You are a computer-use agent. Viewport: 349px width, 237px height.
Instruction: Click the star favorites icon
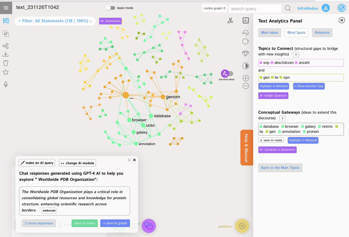coord(6,72)
